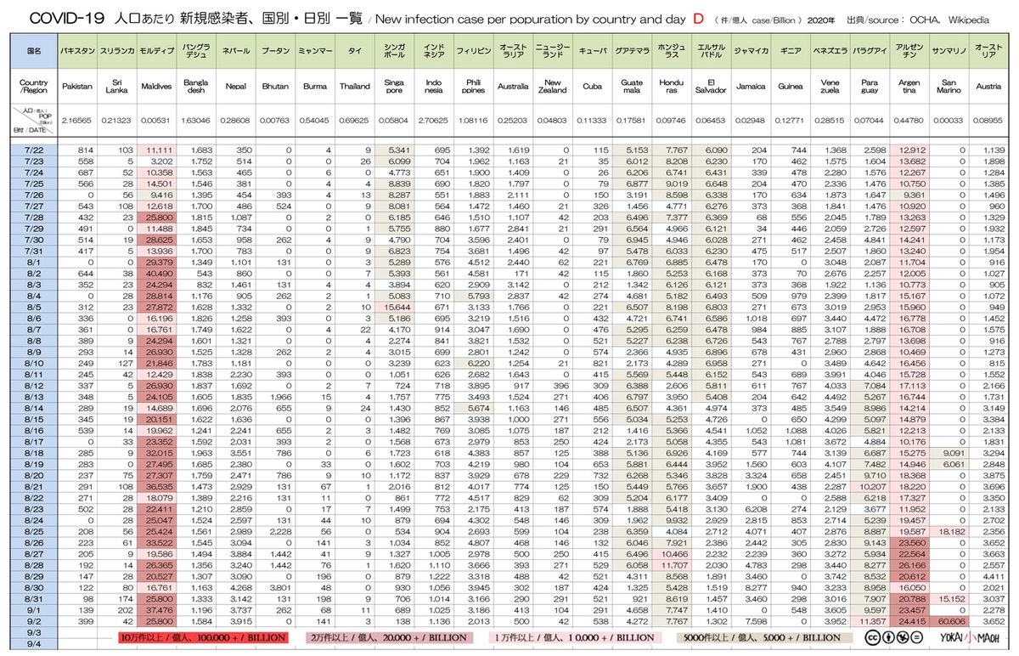This screenshot has width=1019, height=656.
Task: Click the 20,000+ / billion legend swatch
Action: click(x=389, y=636)
